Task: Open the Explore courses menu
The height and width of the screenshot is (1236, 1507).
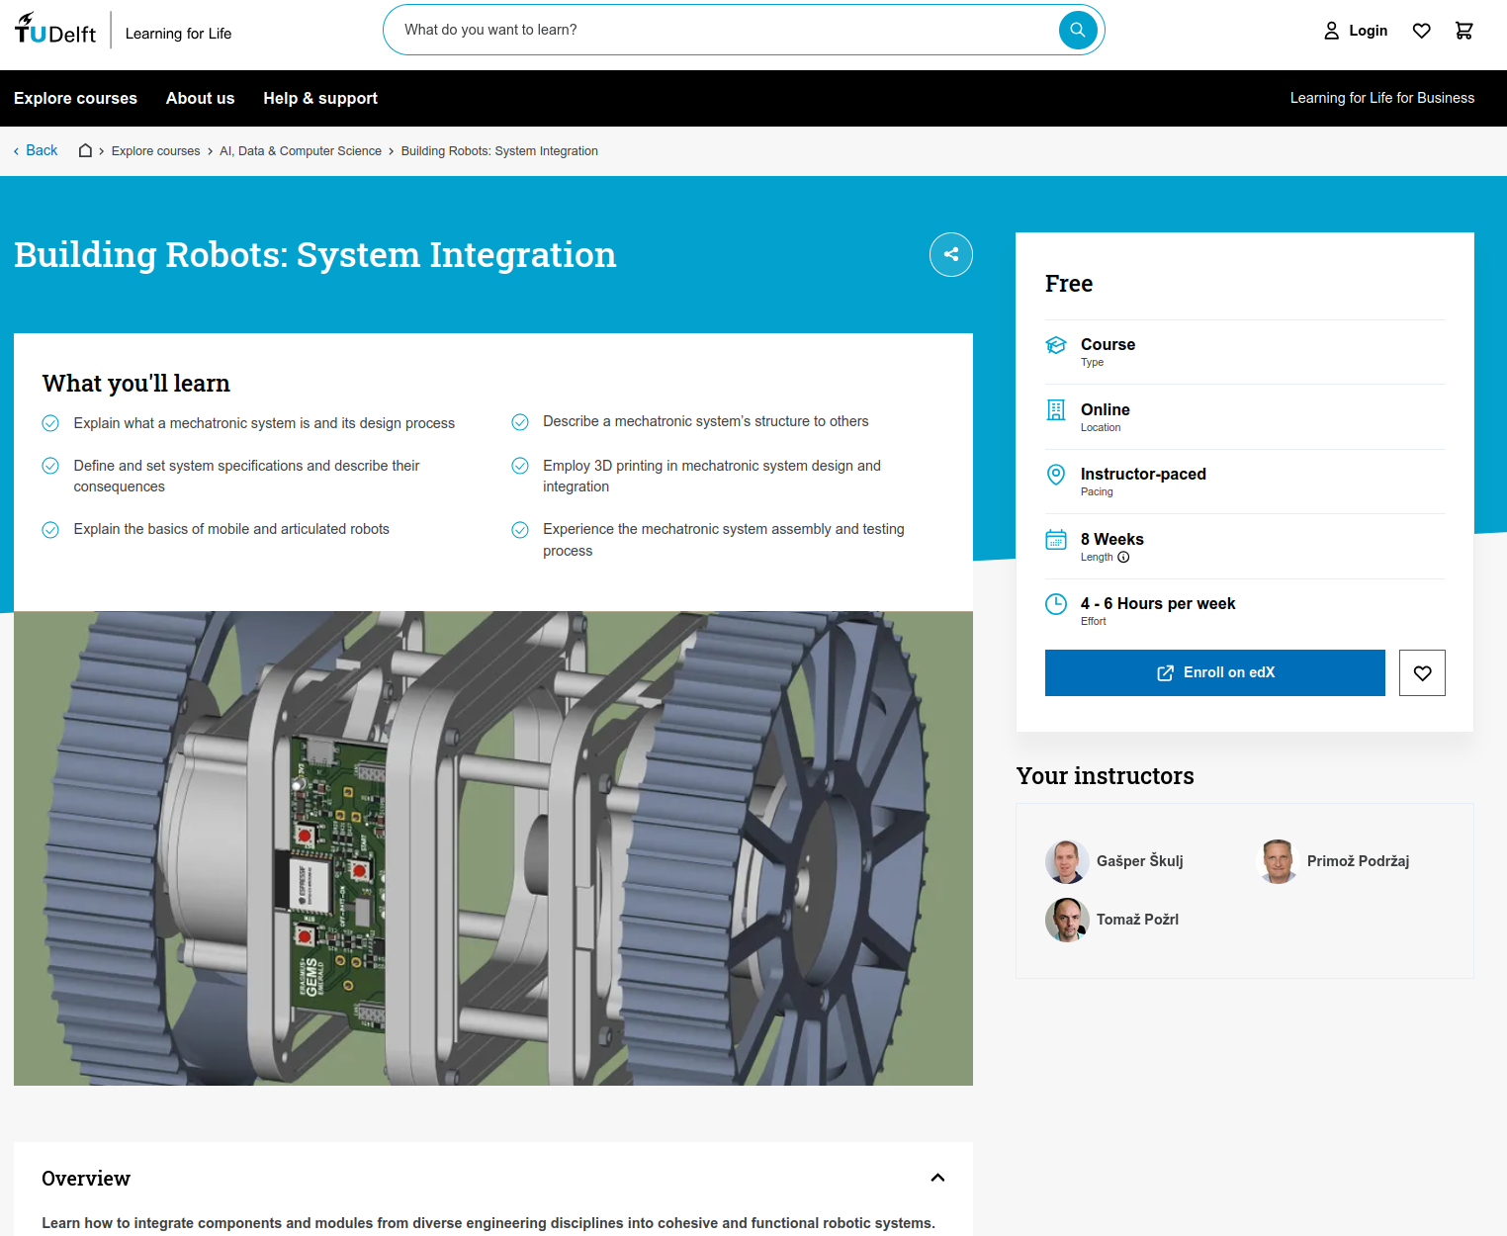Action: [x=75, y=98]
